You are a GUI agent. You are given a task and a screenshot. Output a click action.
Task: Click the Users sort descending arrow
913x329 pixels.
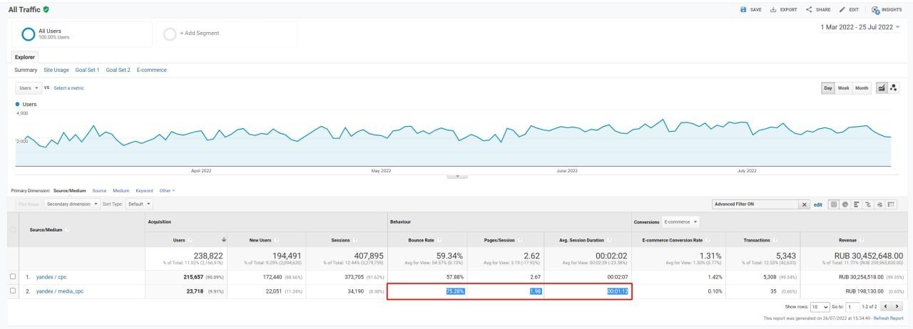224,240
